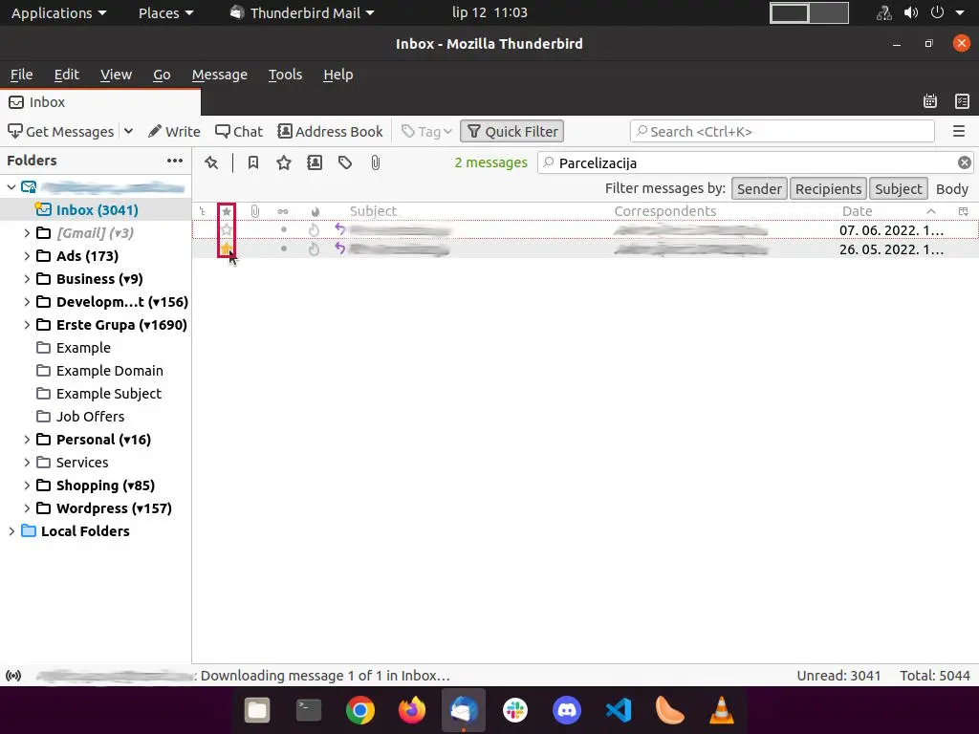The height and width of the screenshot is (734, 979).
Task: Open Edit menu
Action: coord(66,75)
